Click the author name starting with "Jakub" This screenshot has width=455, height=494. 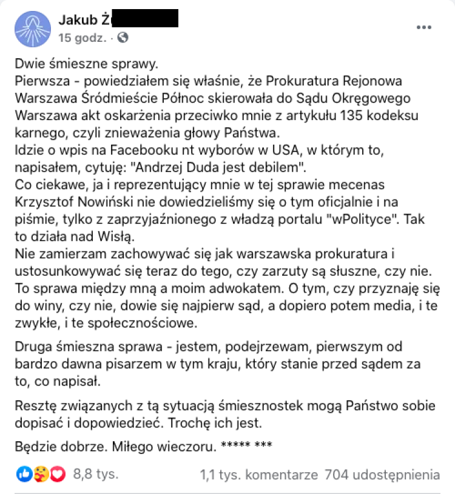84,20
